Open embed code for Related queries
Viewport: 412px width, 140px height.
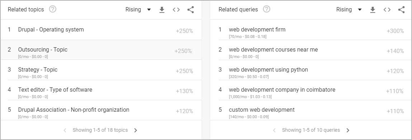(387, 10)
